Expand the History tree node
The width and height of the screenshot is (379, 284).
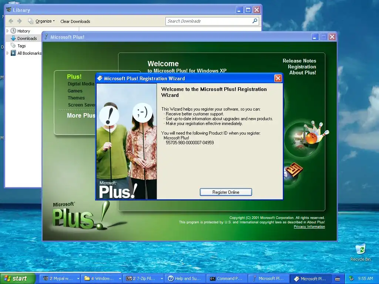click(7, 31)
